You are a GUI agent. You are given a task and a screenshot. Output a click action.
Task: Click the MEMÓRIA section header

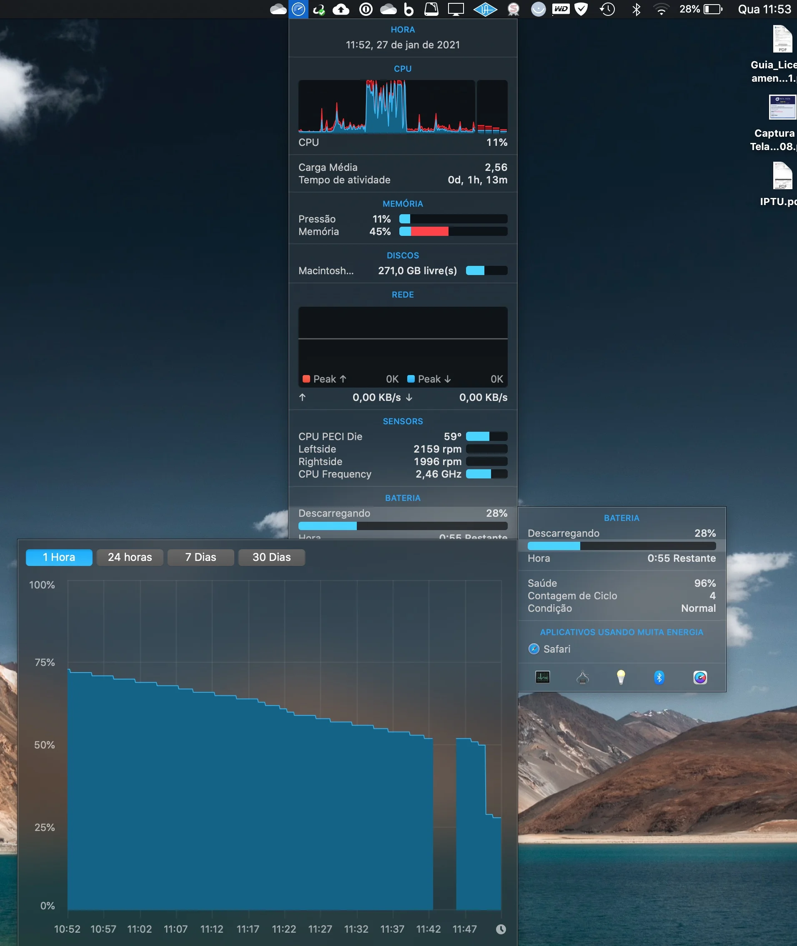click(403, 204)
